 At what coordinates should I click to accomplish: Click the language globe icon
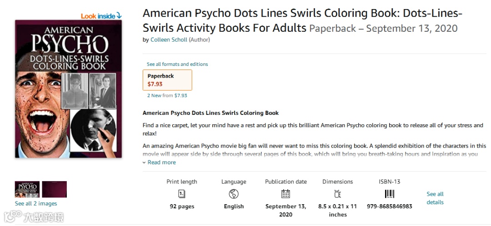pos(234,194)
